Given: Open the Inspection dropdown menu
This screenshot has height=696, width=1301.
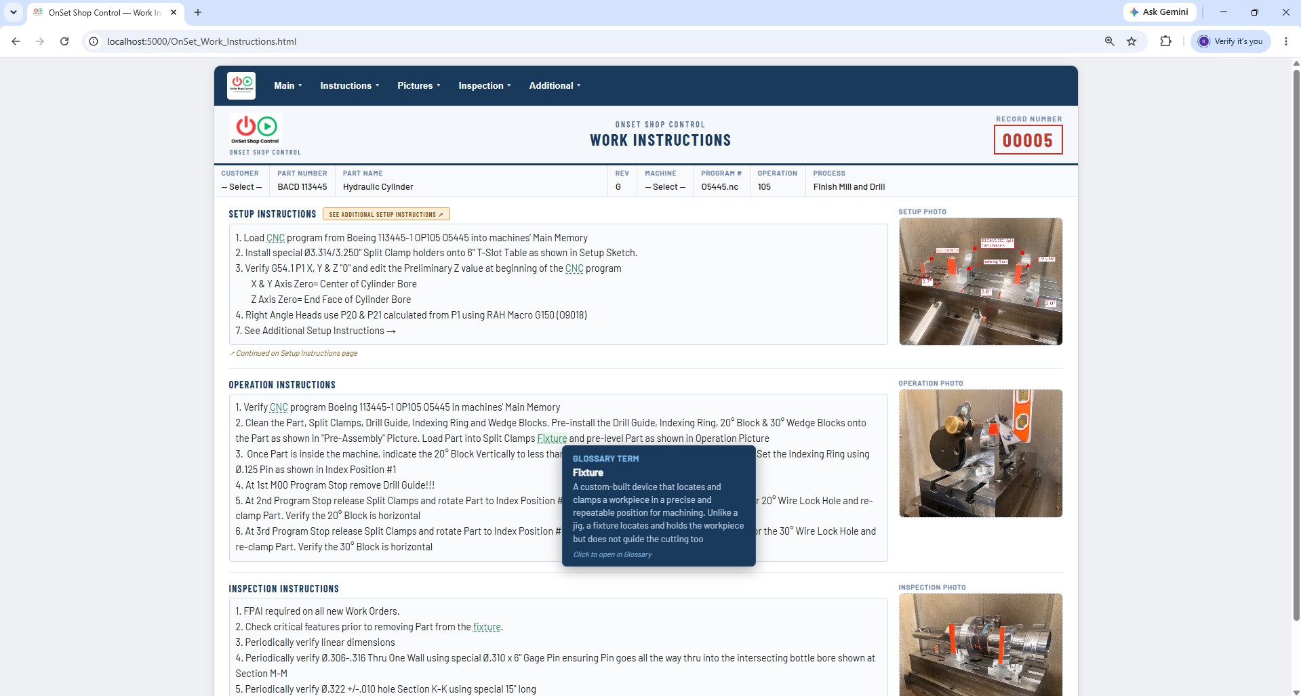Looking at the screenshot, I should tap(485, 85).
